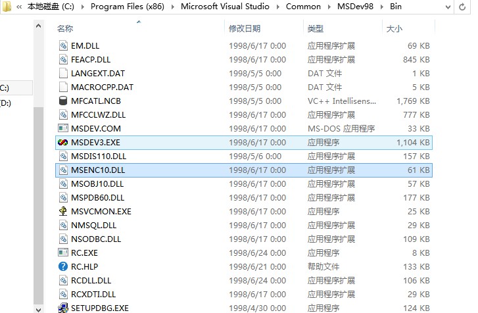The height and width of the screenshot is (313, 478).
Task: Click the EM.DLL file icon
Action: [x=63, y=46]
